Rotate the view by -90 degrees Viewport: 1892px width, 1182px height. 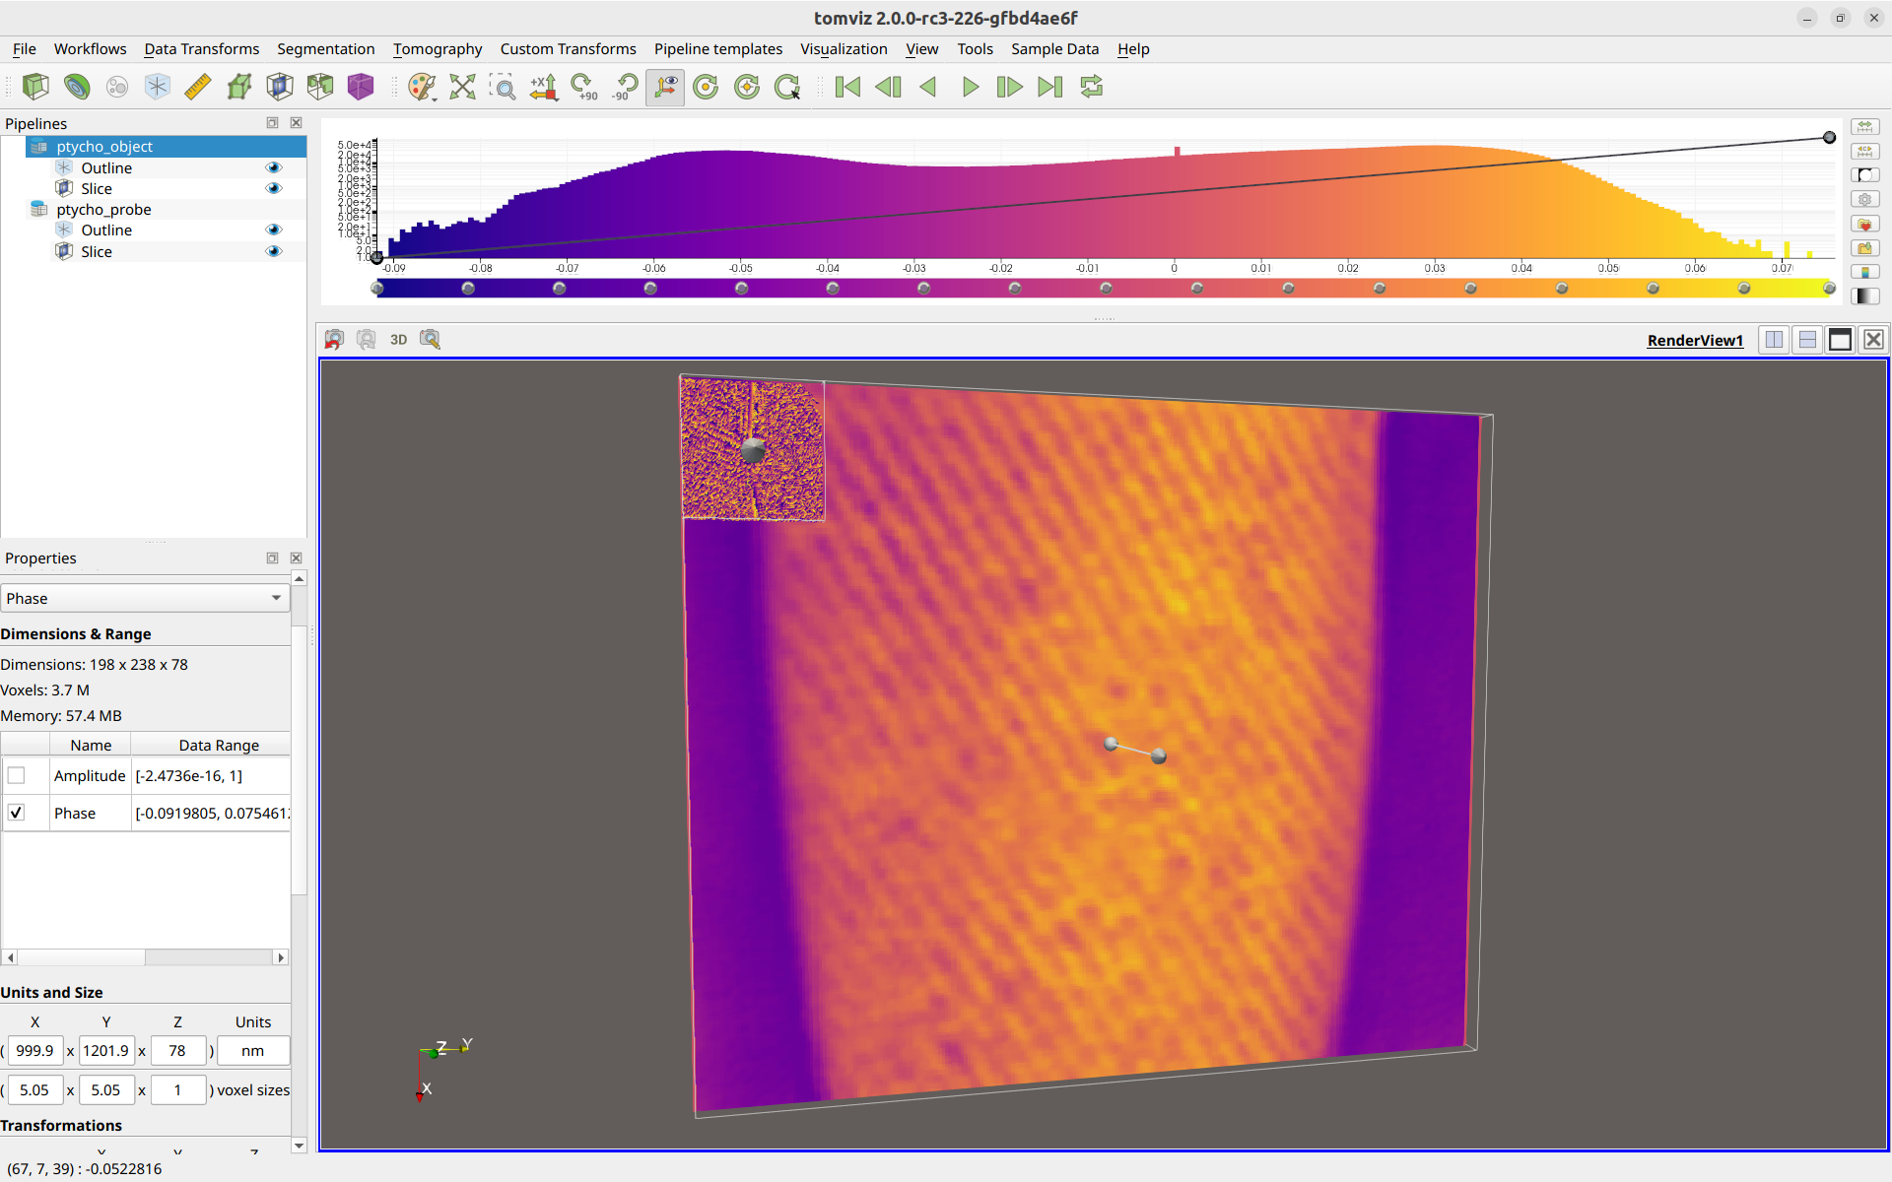point(625,87)
